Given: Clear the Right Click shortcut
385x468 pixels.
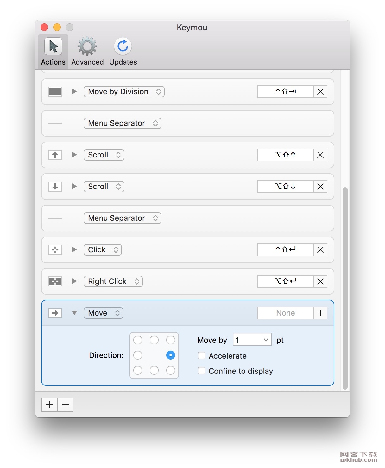Looking at the screenshot, I should pos(320,281).
